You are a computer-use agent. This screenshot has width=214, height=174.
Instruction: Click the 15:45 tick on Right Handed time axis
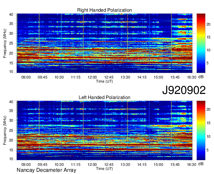[175, 77]
